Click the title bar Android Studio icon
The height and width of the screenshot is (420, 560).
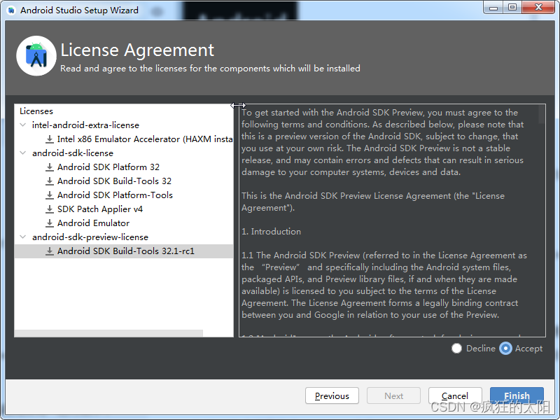11,10
